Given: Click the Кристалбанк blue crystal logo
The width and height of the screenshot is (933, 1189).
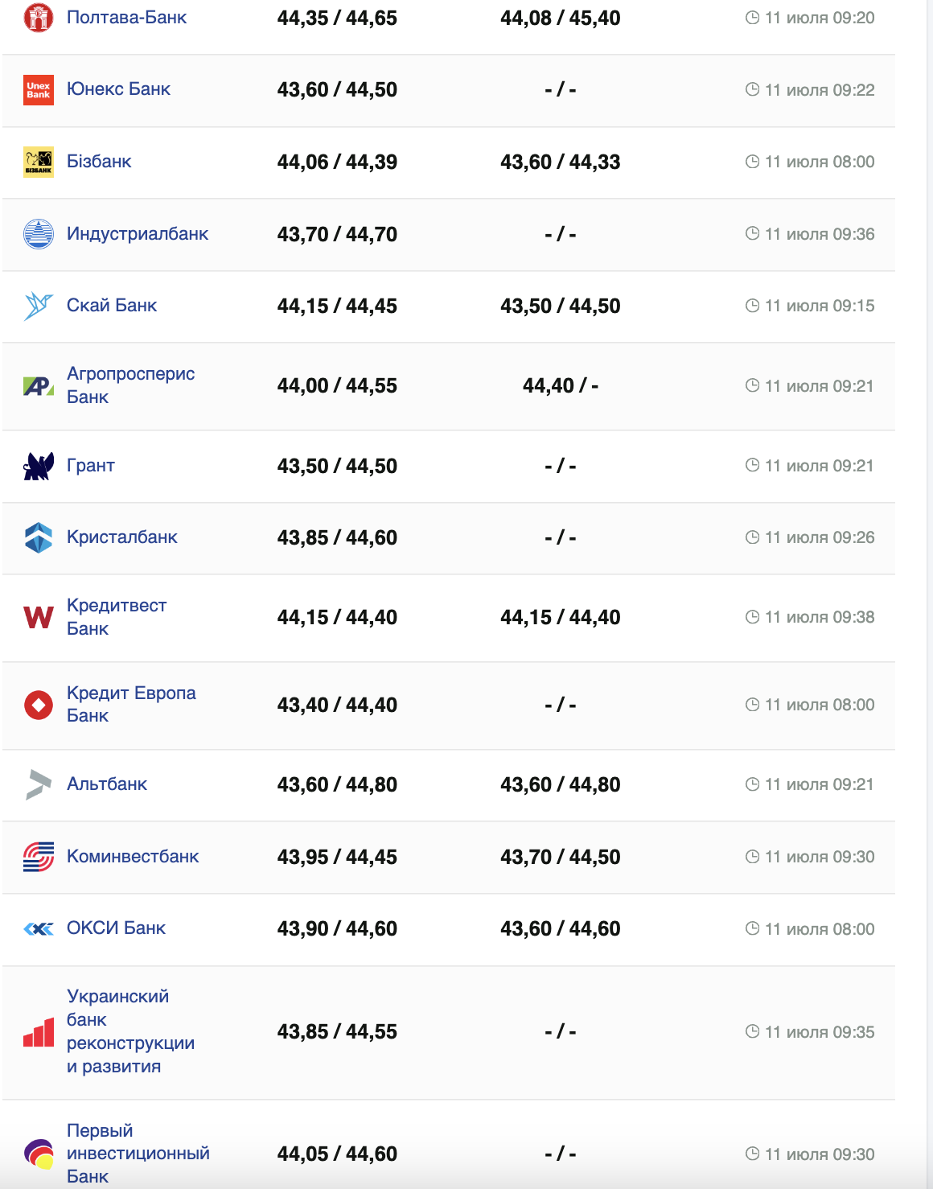Looking at the screenshot, I should point(39,537).
